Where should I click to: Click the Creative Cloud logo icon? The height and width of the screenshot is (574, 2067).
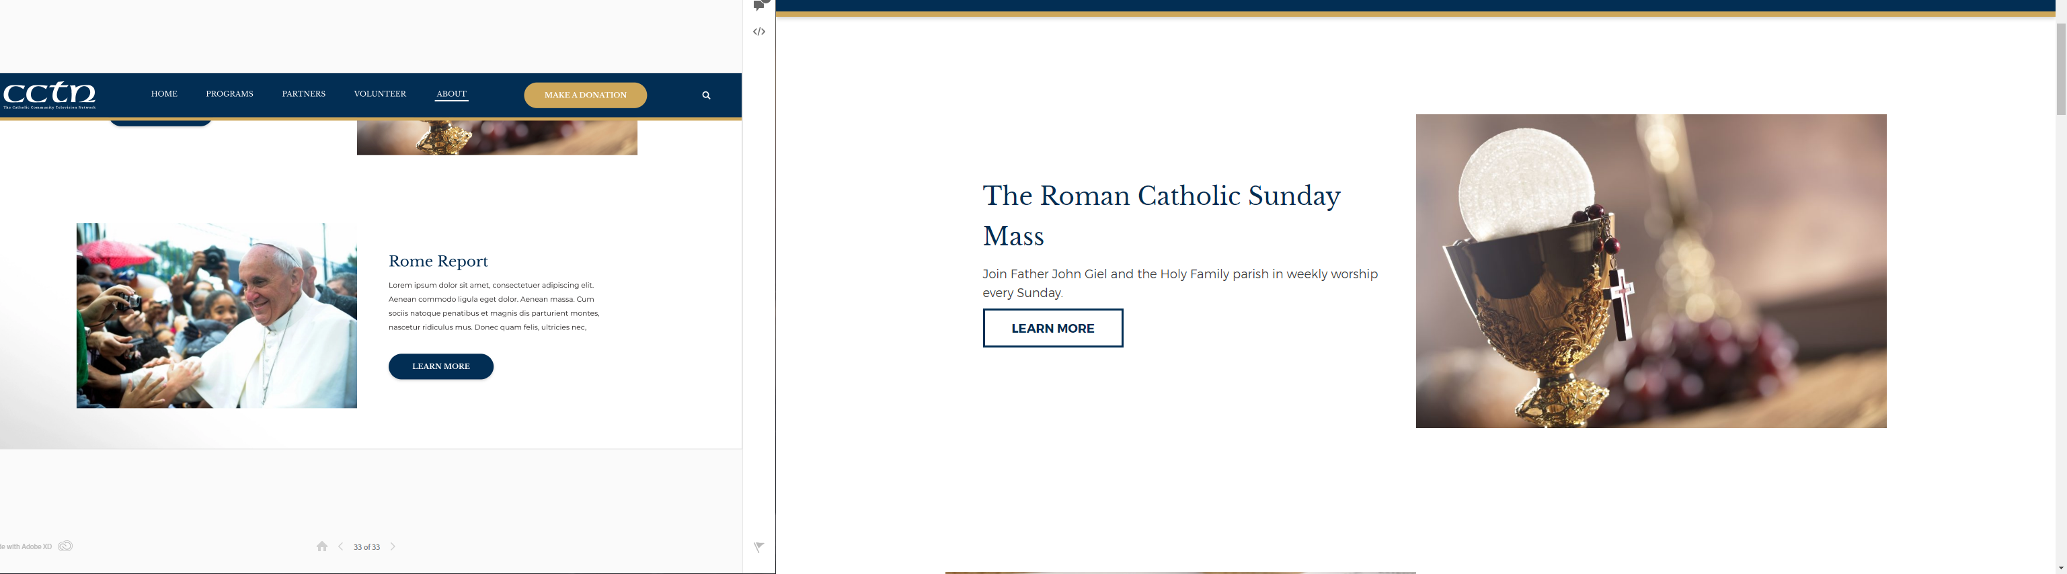[x=66, y=546]
